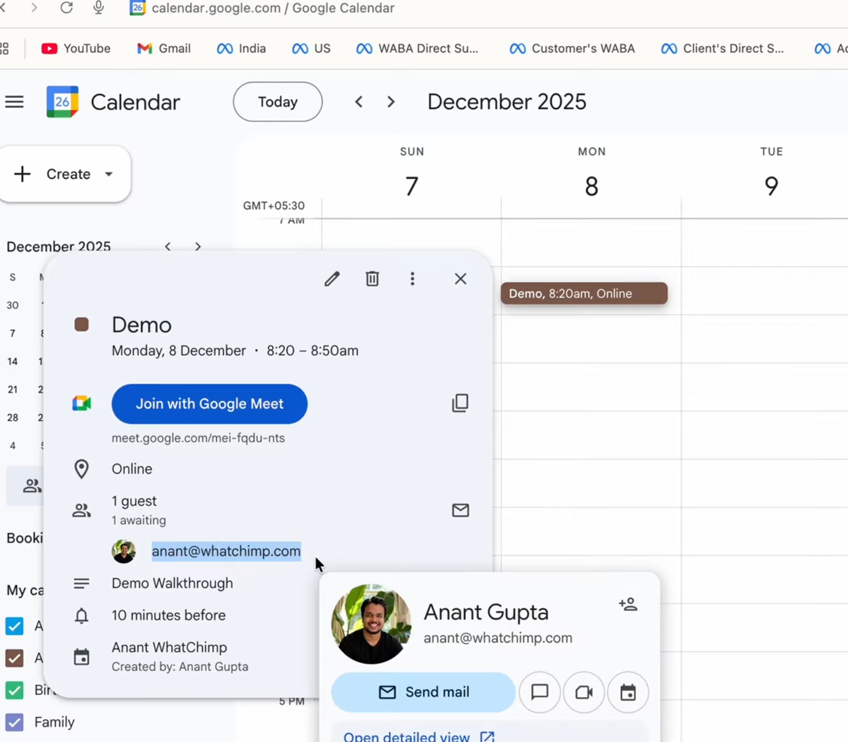Click the Demo Walkthrough description text

click(x=172, y=583)
